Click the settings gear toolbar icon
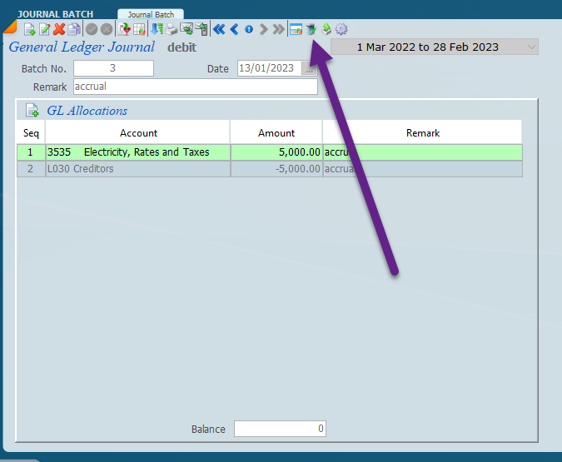This screenshot has height=462, width=562. [341, 29]
